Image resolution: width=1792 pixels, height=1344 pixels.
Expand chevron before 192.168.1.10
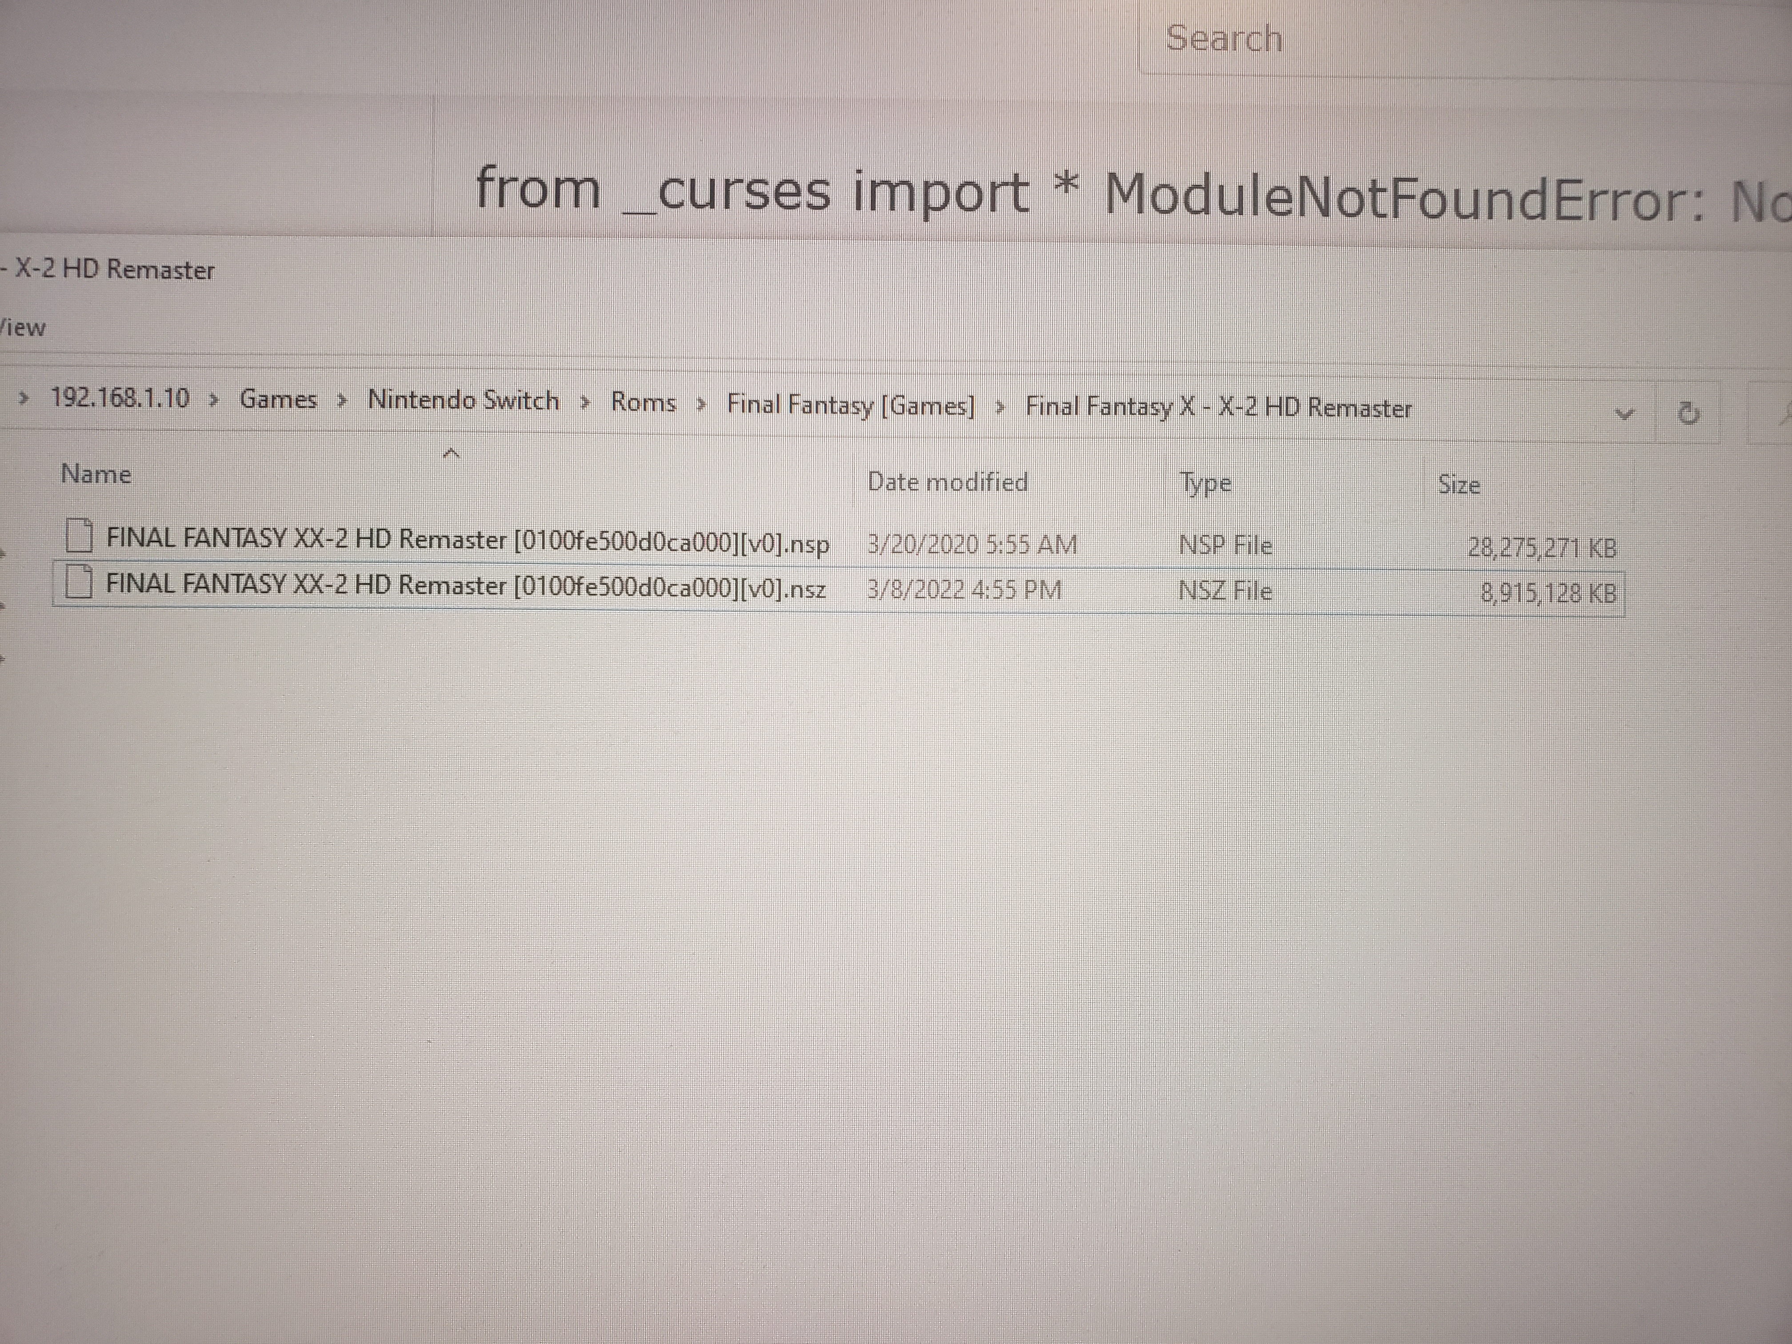(x=24, y=398)
